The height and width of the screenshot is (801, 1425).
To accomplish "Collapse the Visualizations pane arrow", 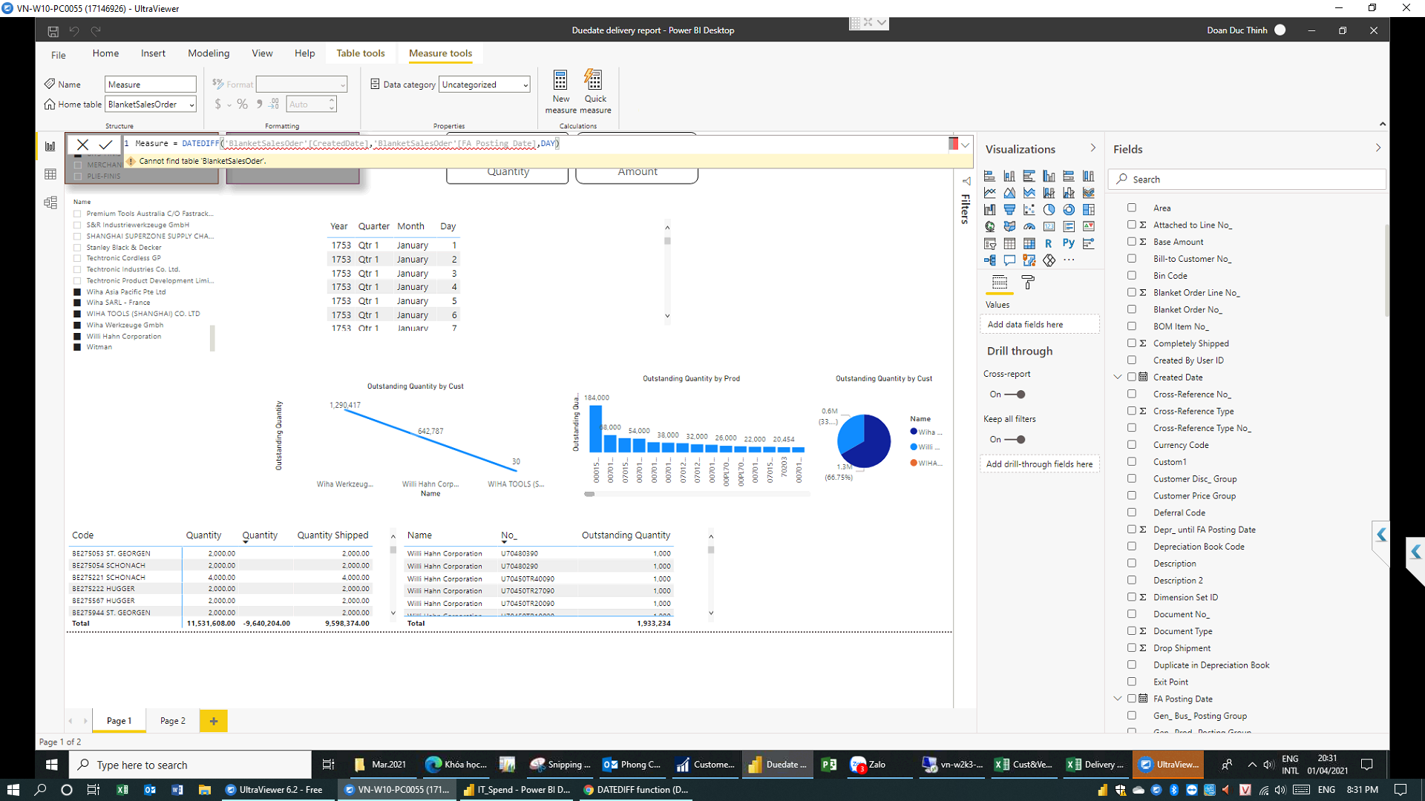I will (1092, 148).
